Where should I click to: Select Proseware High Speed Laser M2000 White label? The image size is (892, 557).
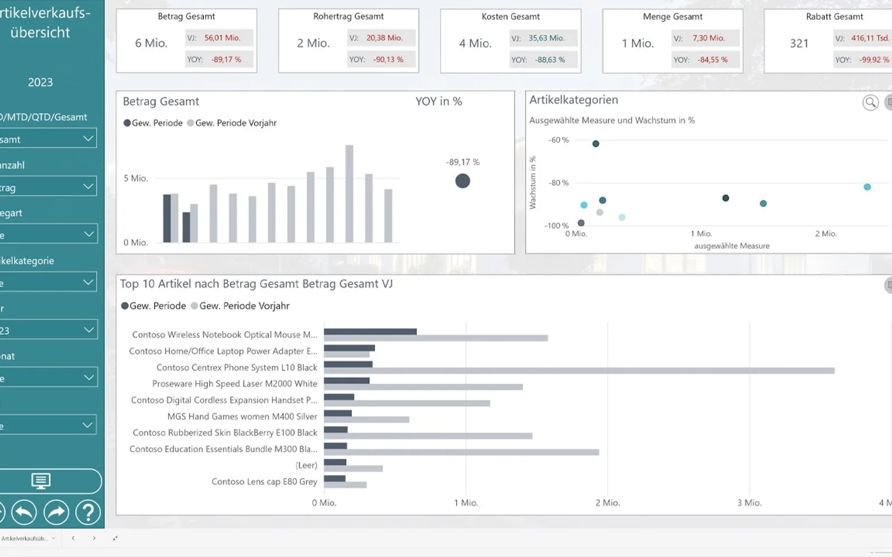[235, 384]
